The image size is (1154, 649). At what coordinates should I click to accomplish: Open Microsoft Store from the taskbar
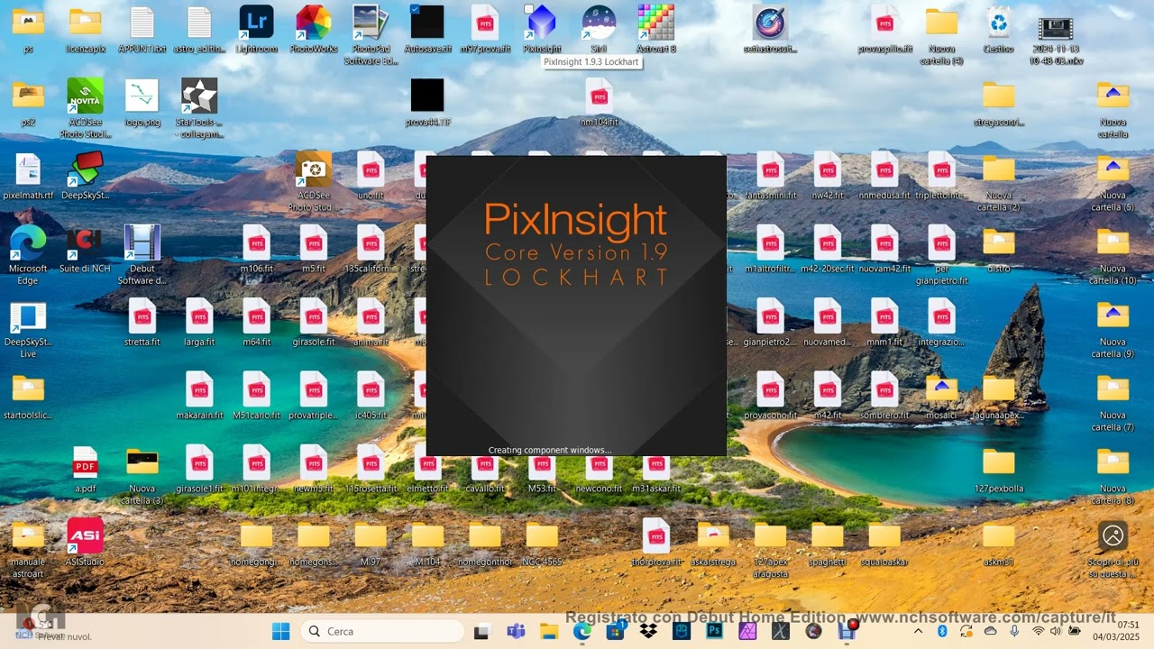[x=615, y=631]
